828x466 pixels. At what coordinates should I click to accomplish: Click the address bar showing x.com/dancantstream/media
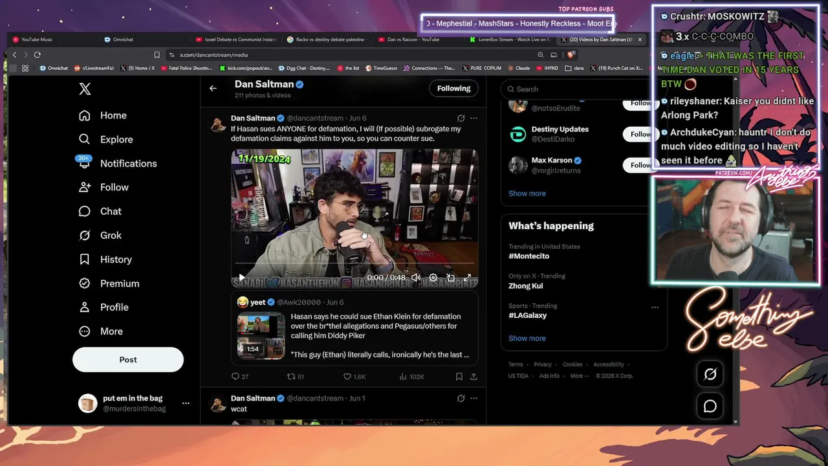[x=349, y=55]
